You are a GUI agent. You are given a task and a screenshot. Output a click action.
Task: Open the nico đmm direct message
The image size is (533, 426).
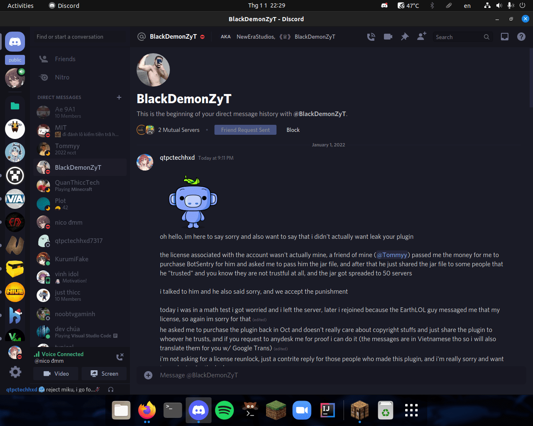[x=80, y=222]
